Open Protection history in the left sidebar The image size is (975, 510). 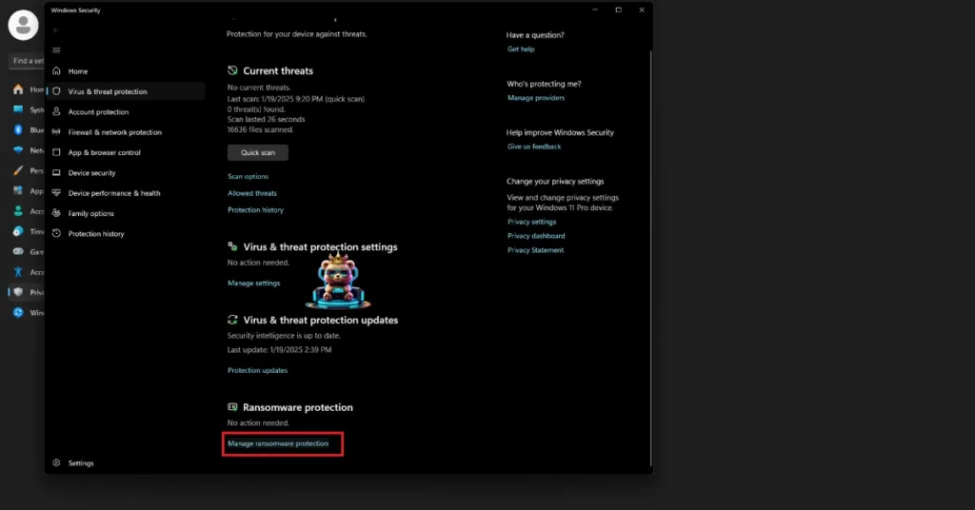pos(126,233)
